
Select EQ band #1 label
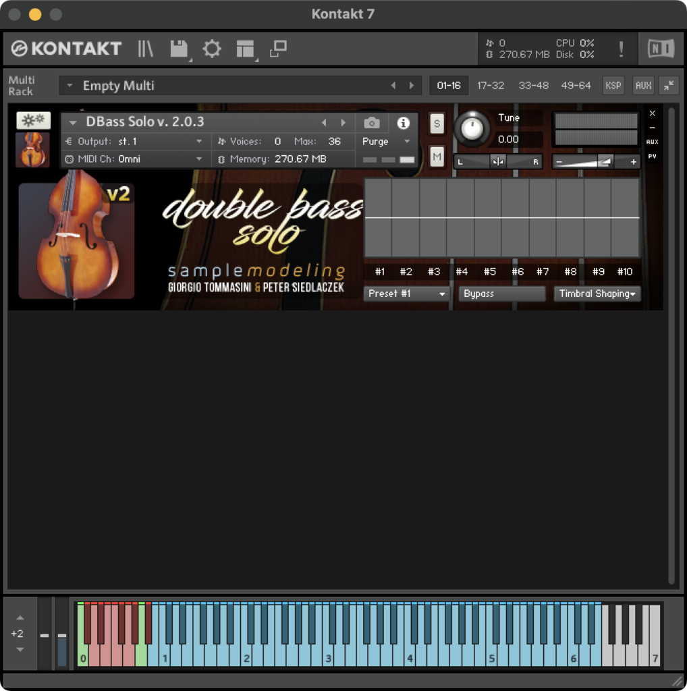(x=379, y=271)
